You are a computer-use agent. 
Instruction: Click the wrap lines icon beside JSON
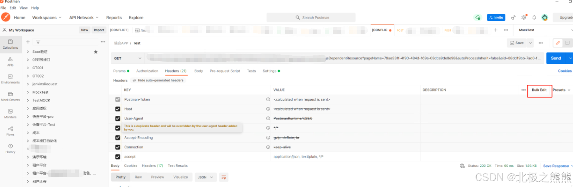point(224,177)
